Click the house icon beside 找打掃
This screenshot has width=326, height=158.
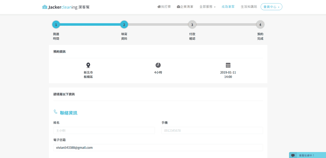(x=159, y=7)
